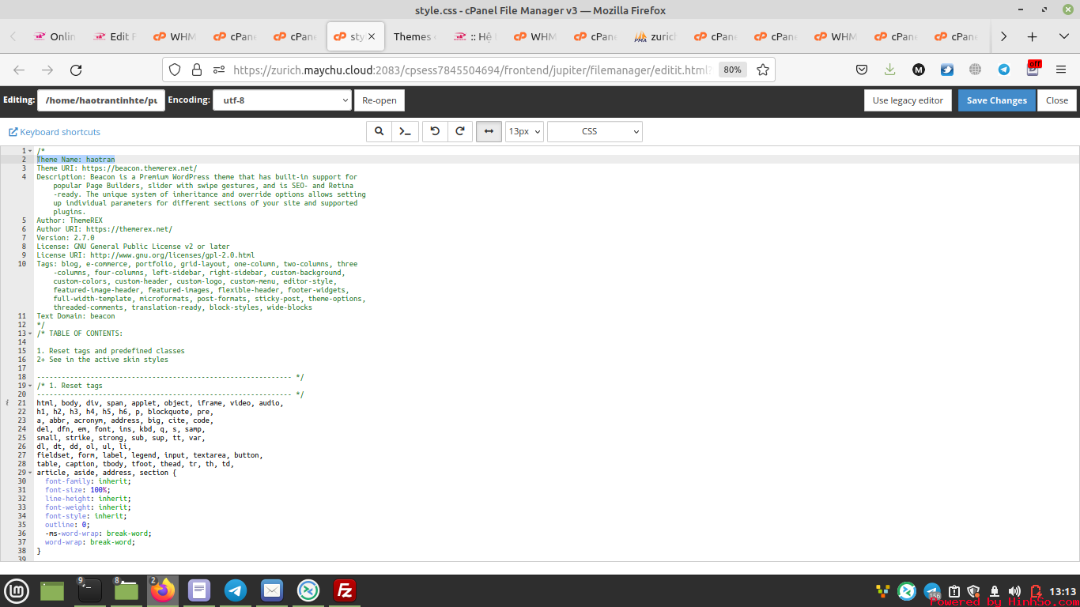Open the mail client taskbar icon
1080x607 pixels.
pos(272,590)
